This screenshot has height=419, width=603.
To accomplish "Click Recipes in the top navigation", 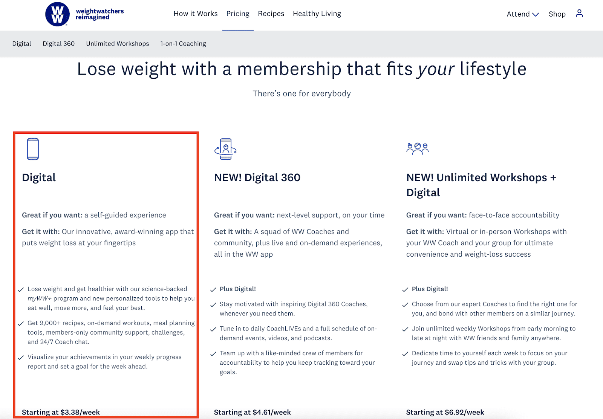I will coord(271,14).
